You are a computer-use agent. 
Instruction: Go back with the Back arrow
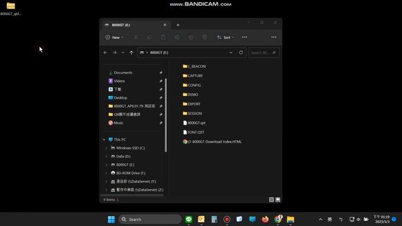[106, 53]
